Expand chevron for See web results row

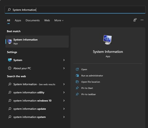tap(64, 84)
